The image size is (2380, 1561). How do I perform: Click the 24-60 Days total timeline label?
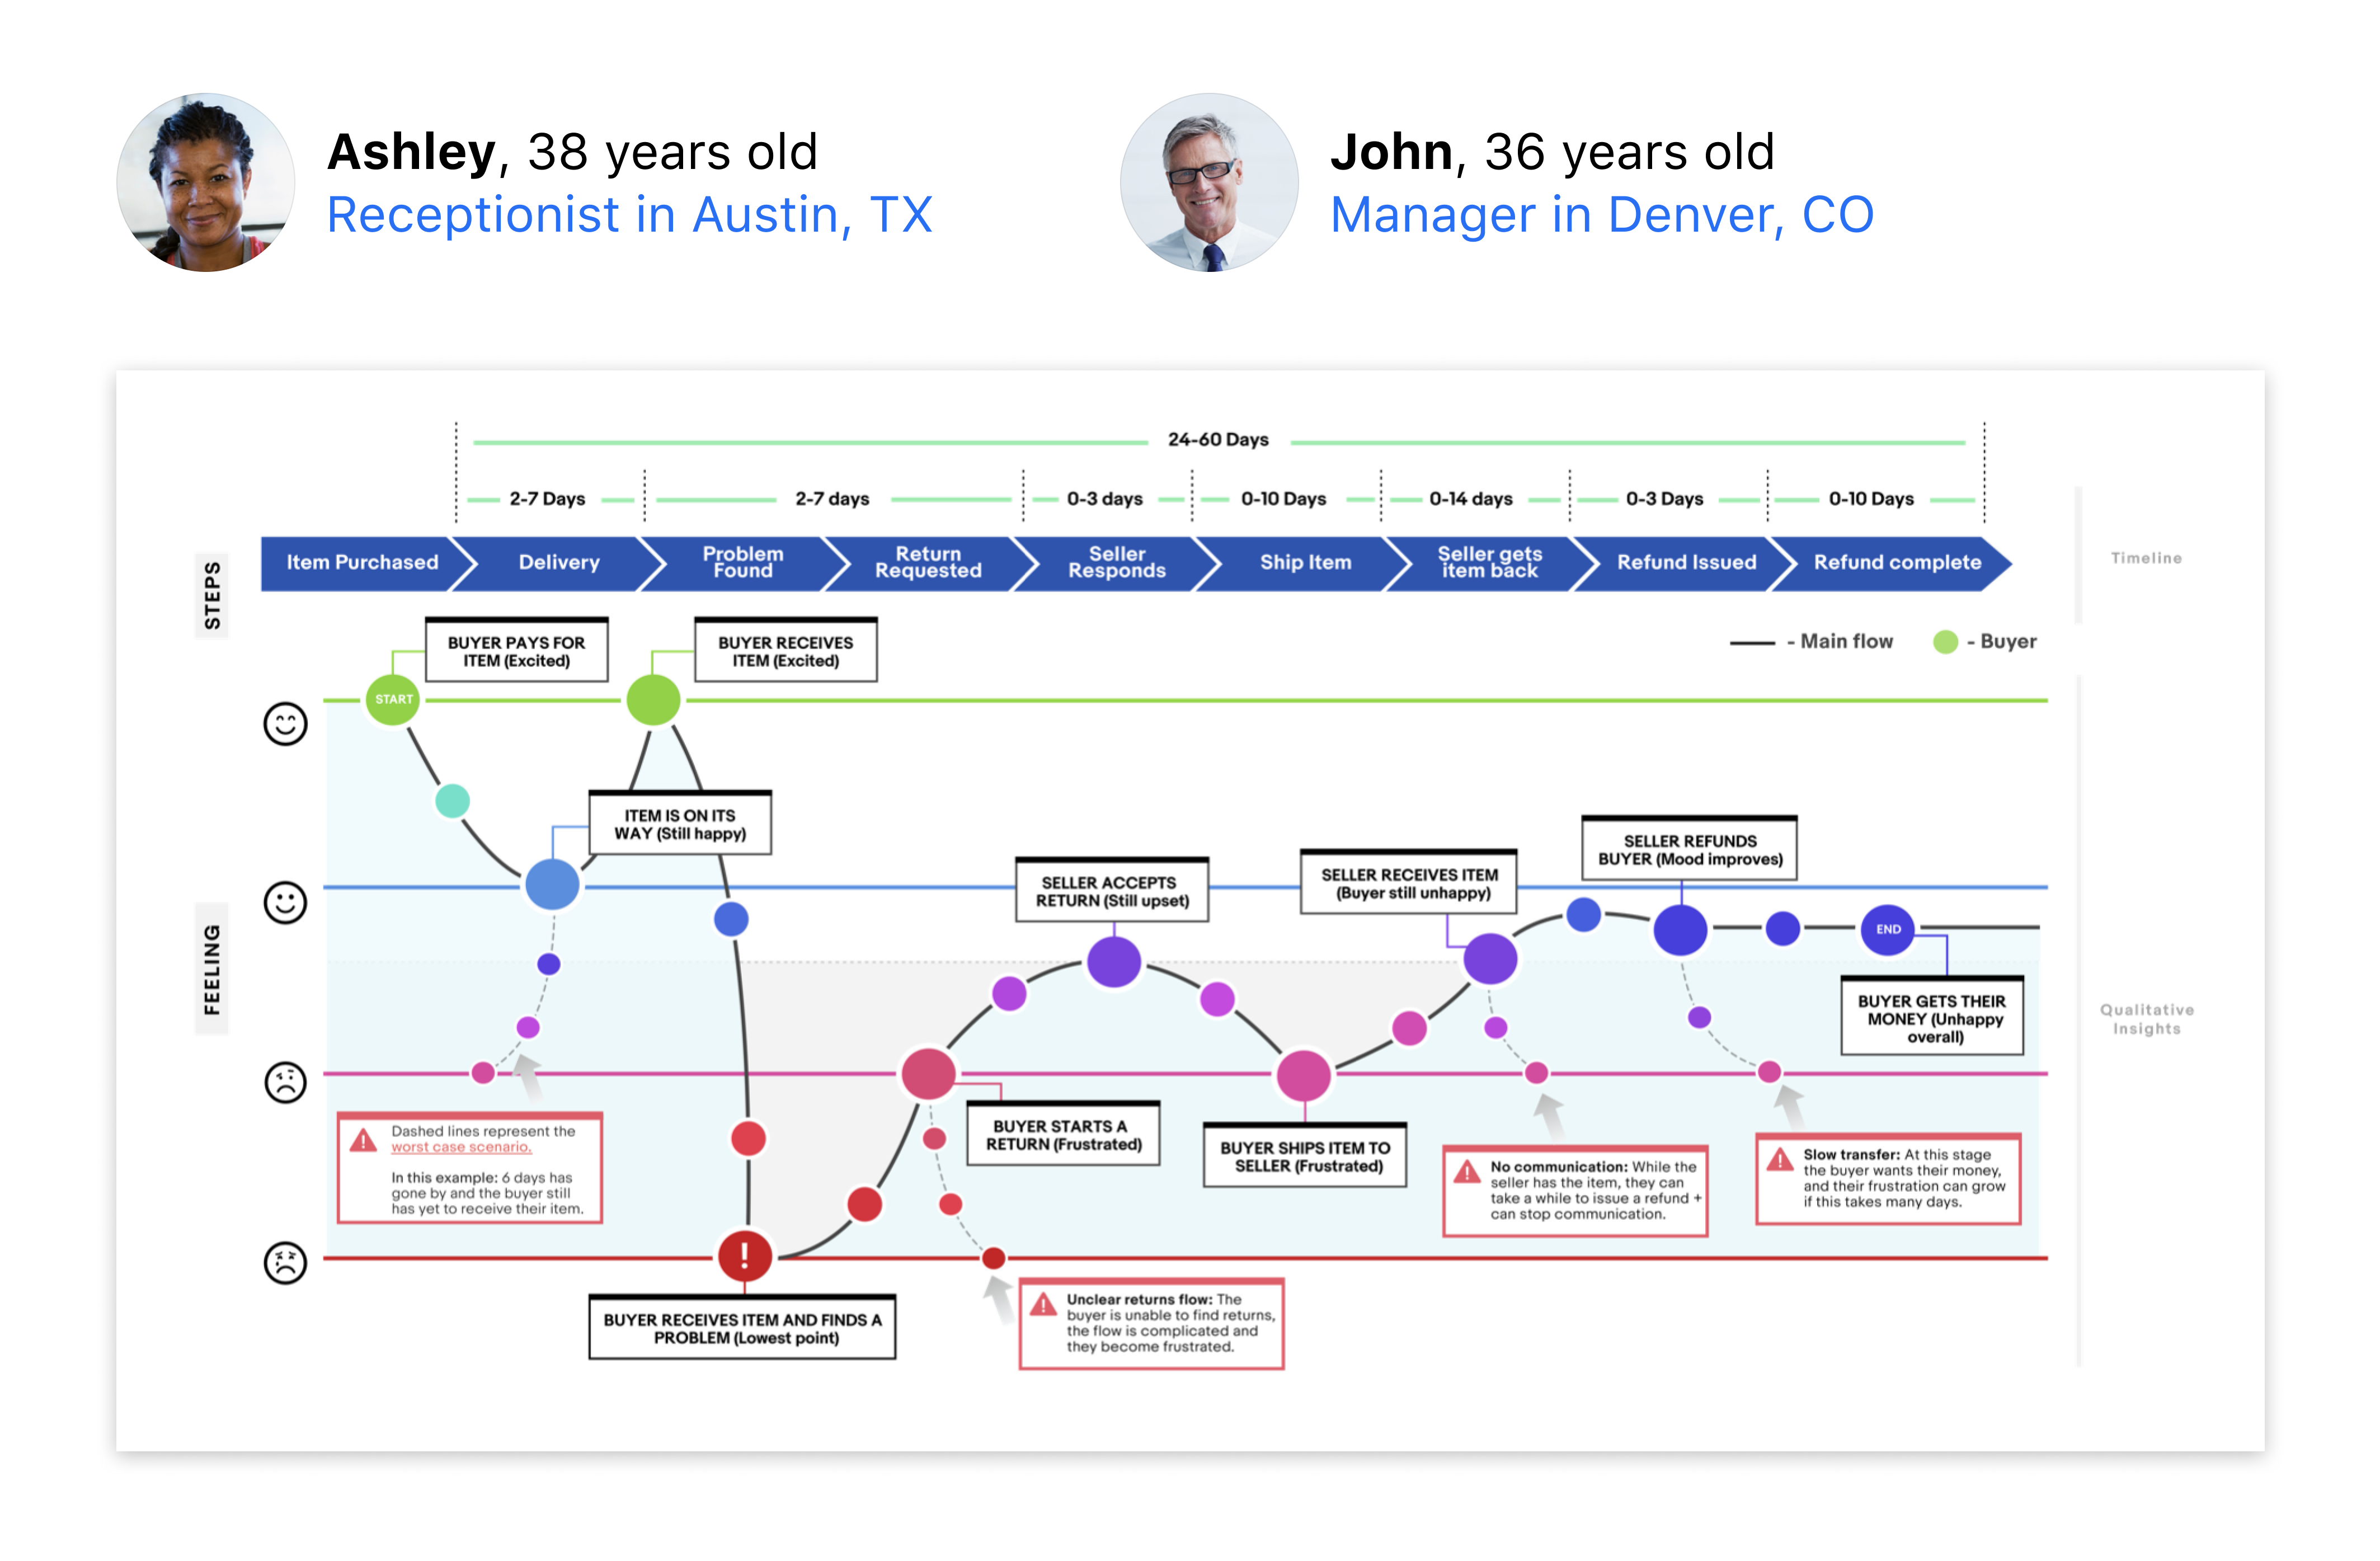click(1218, 440)
